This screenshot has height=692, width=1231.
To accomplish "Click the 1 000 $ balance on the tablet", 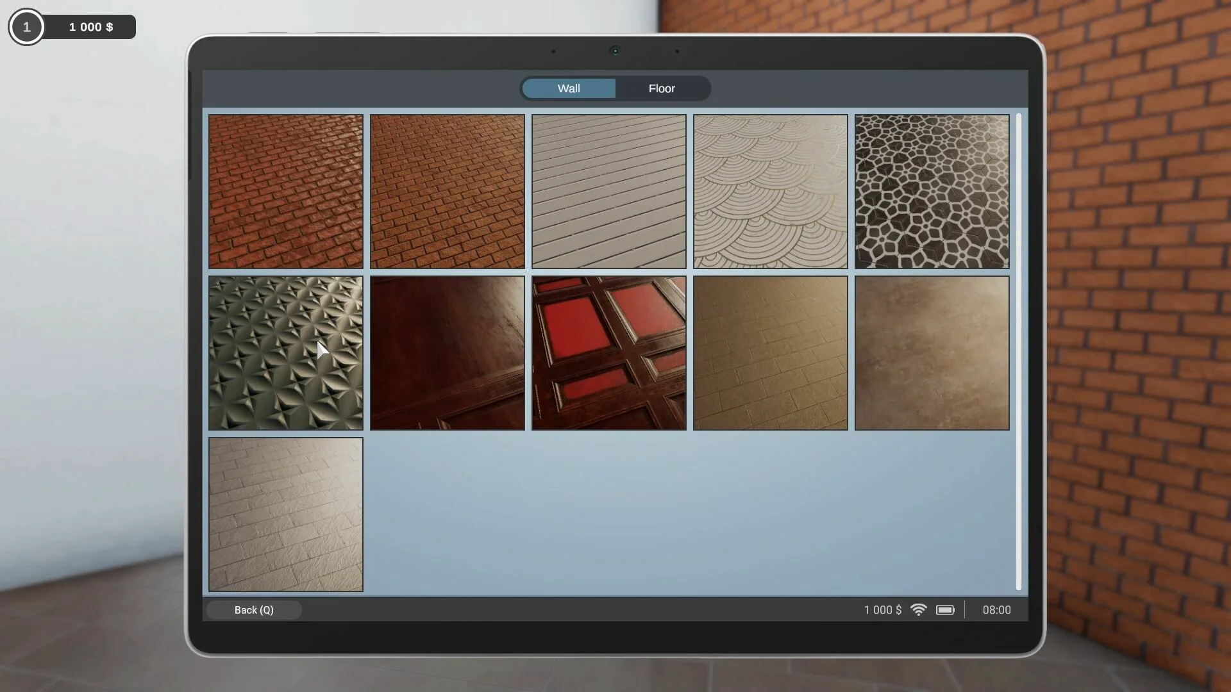I will tap(882, 609).
